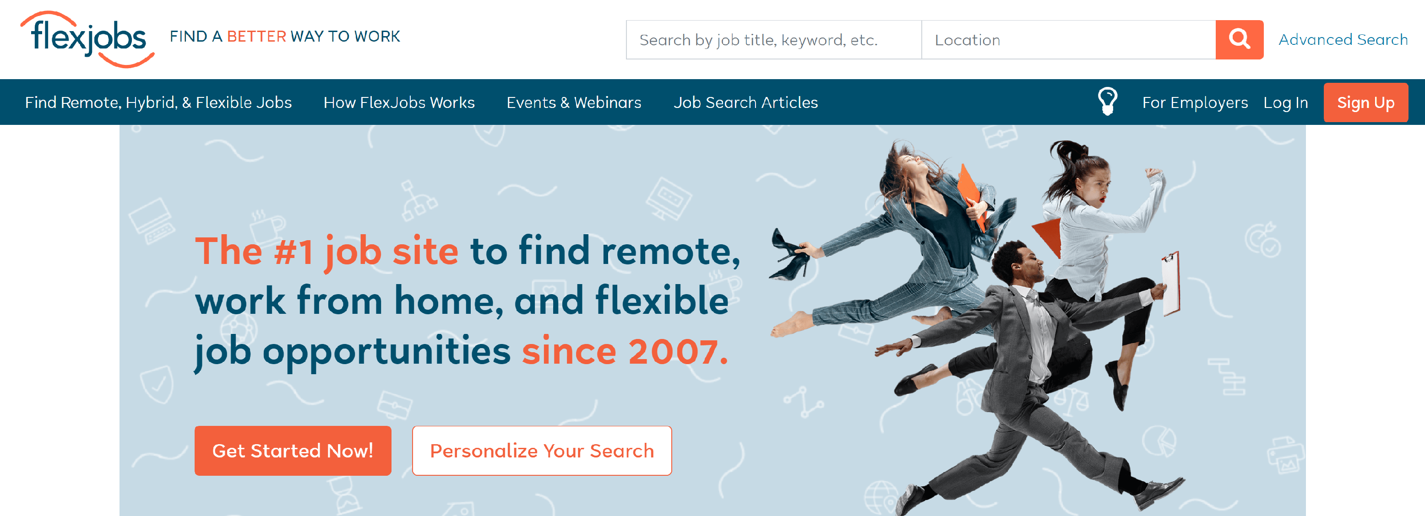This screenshot has width=1425, height=516.
Task: Click the clipboard held by the jumping woman
Action: [x=1170, y=284]
